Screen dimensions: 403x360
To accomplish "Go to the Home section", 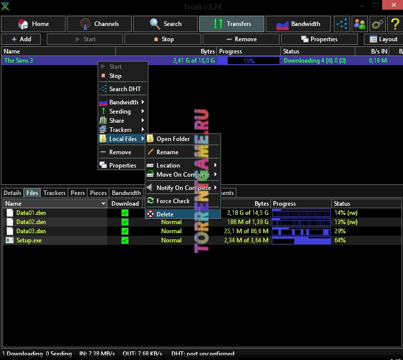I will (x=34, y=24).
